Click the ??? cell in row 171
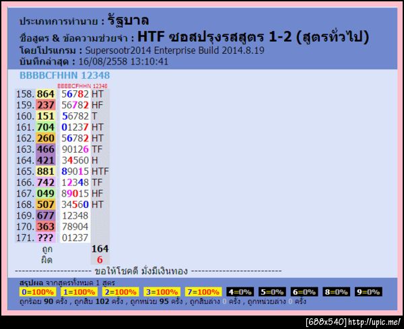The width and height of the screenshot is (404, 329). [x=46, y=238]
